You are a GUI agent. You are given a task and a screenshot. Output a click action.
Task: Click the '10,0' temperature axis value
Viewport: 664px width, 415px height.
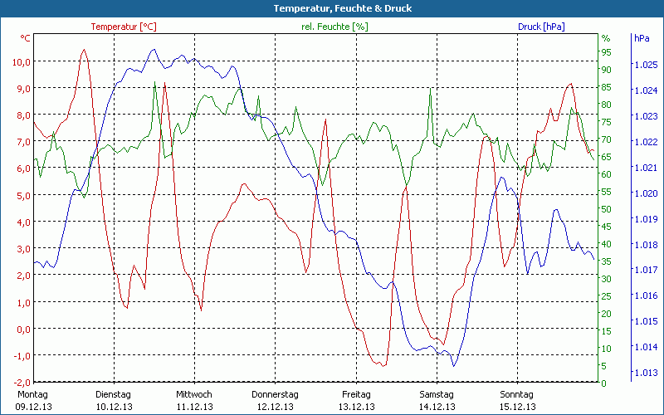point(22,61)
